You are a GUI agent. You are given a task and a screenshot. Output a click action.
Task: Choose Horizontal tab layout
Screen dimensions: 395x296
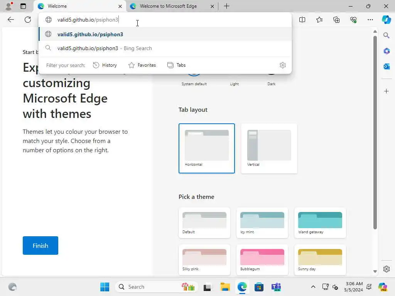click(x=207, y=148)
